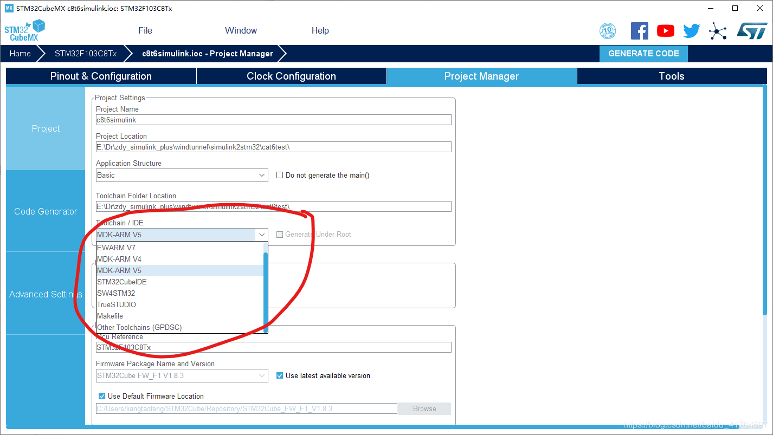This screenshot has height=435, width=773.
Task: Click the 10-year anniversary badge icon
Action: 608,31
